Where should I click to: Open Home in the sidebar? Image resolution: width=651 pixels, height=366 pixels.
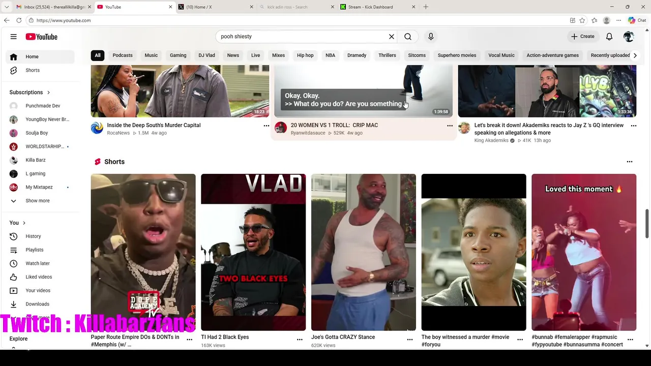coord(41,56)
